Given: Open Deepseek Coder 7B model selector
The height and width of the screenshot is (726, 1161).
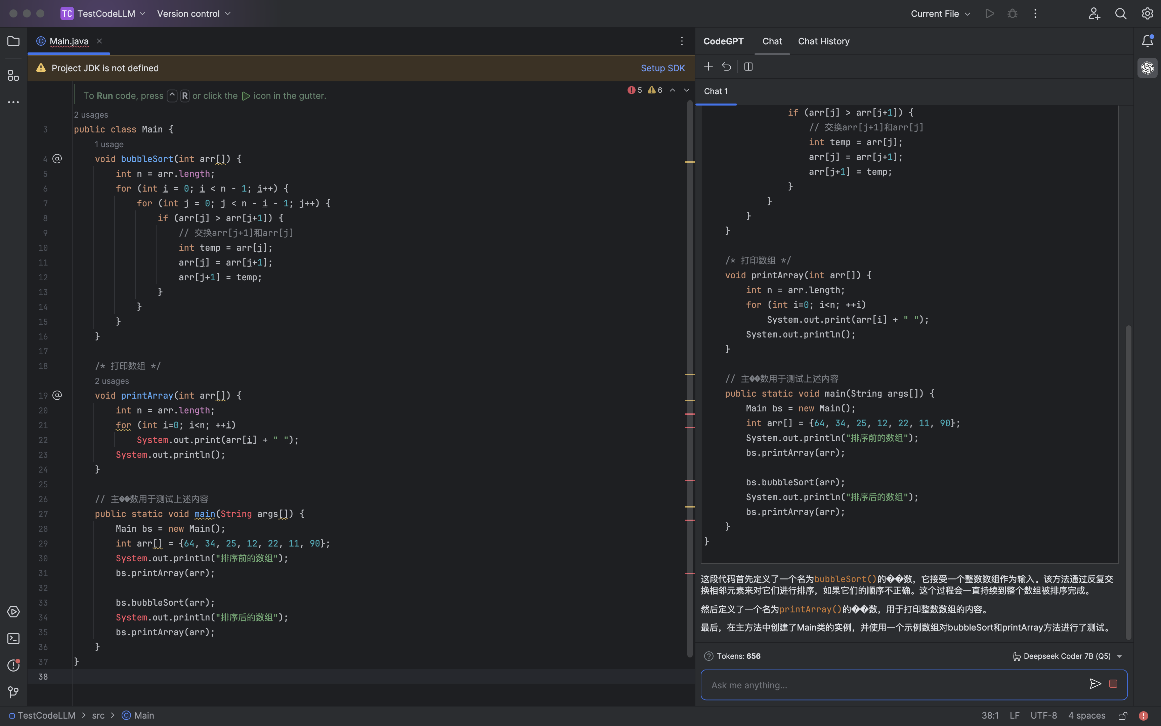Looking at the screenshot, I should coord(1067,656).
